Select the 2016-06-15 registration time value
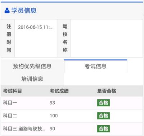144x136 pixels. point(35,27)
